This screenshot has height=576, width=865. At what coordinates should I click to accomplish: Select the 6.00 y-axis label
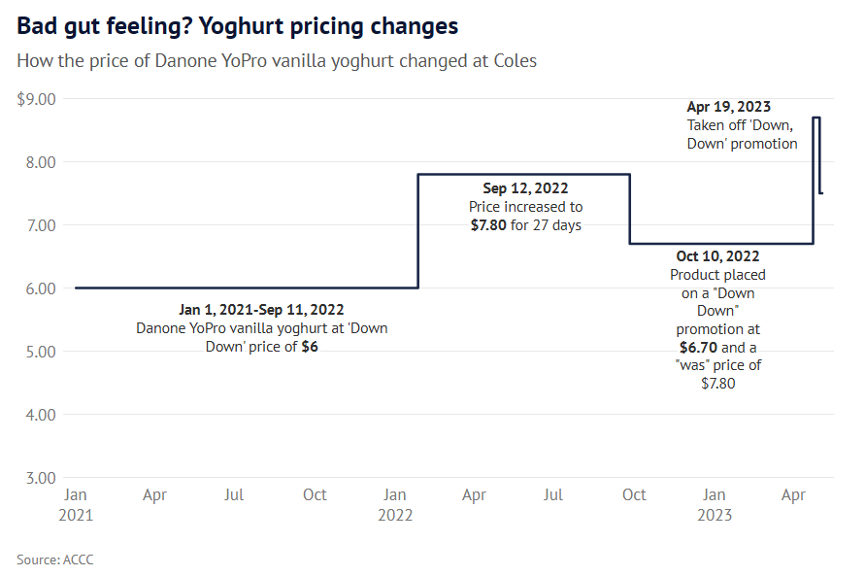point(42,288)
